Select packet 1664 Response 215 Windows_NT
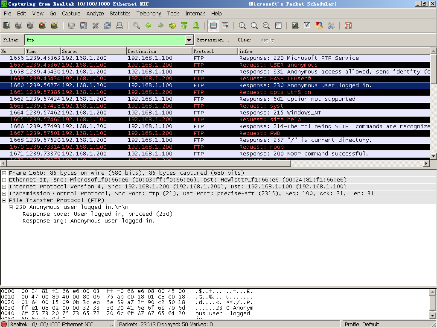The image size is (437, 328). [x=215, y=113]
